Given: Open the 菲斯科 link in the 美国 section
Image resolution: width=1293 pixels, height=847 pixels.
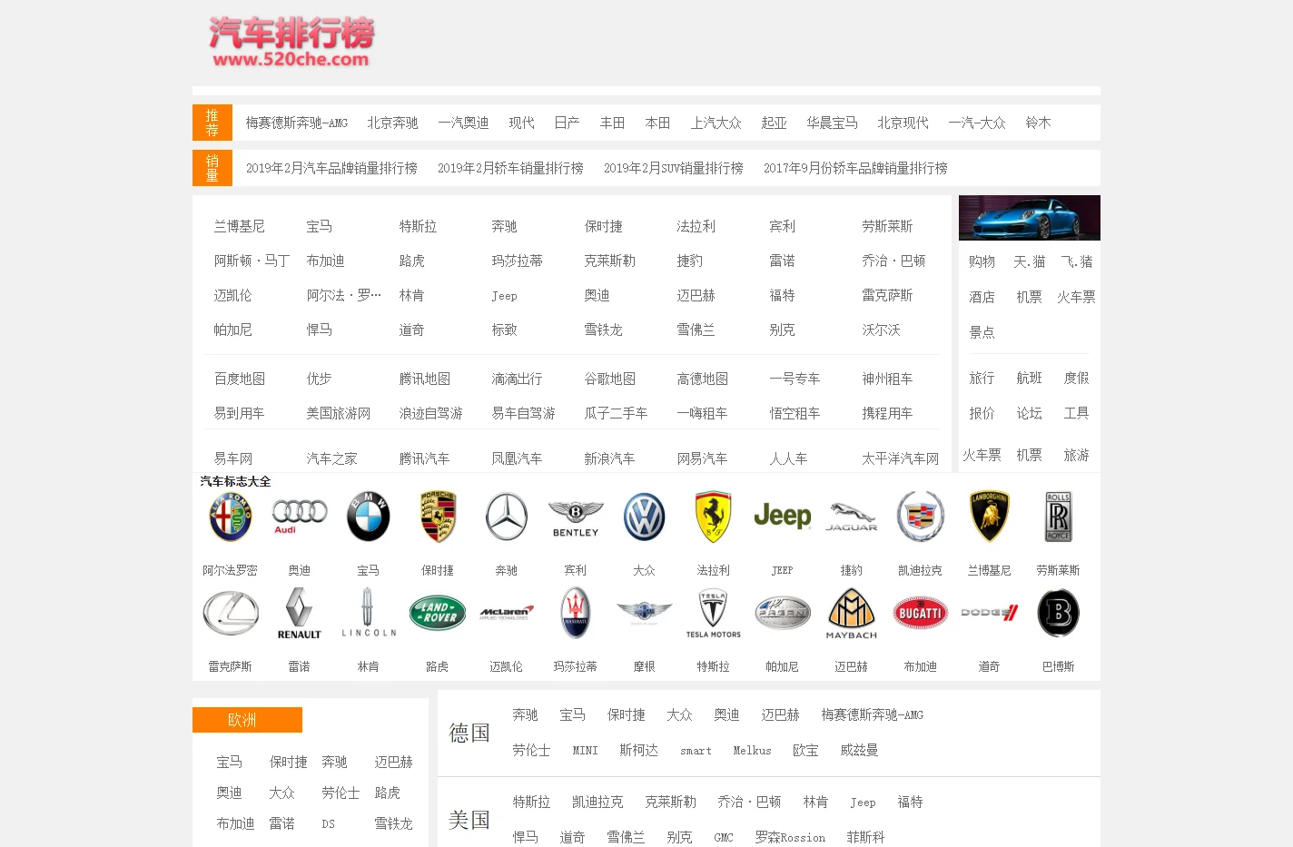Looking at the screenshot, I should coord(865,837).
